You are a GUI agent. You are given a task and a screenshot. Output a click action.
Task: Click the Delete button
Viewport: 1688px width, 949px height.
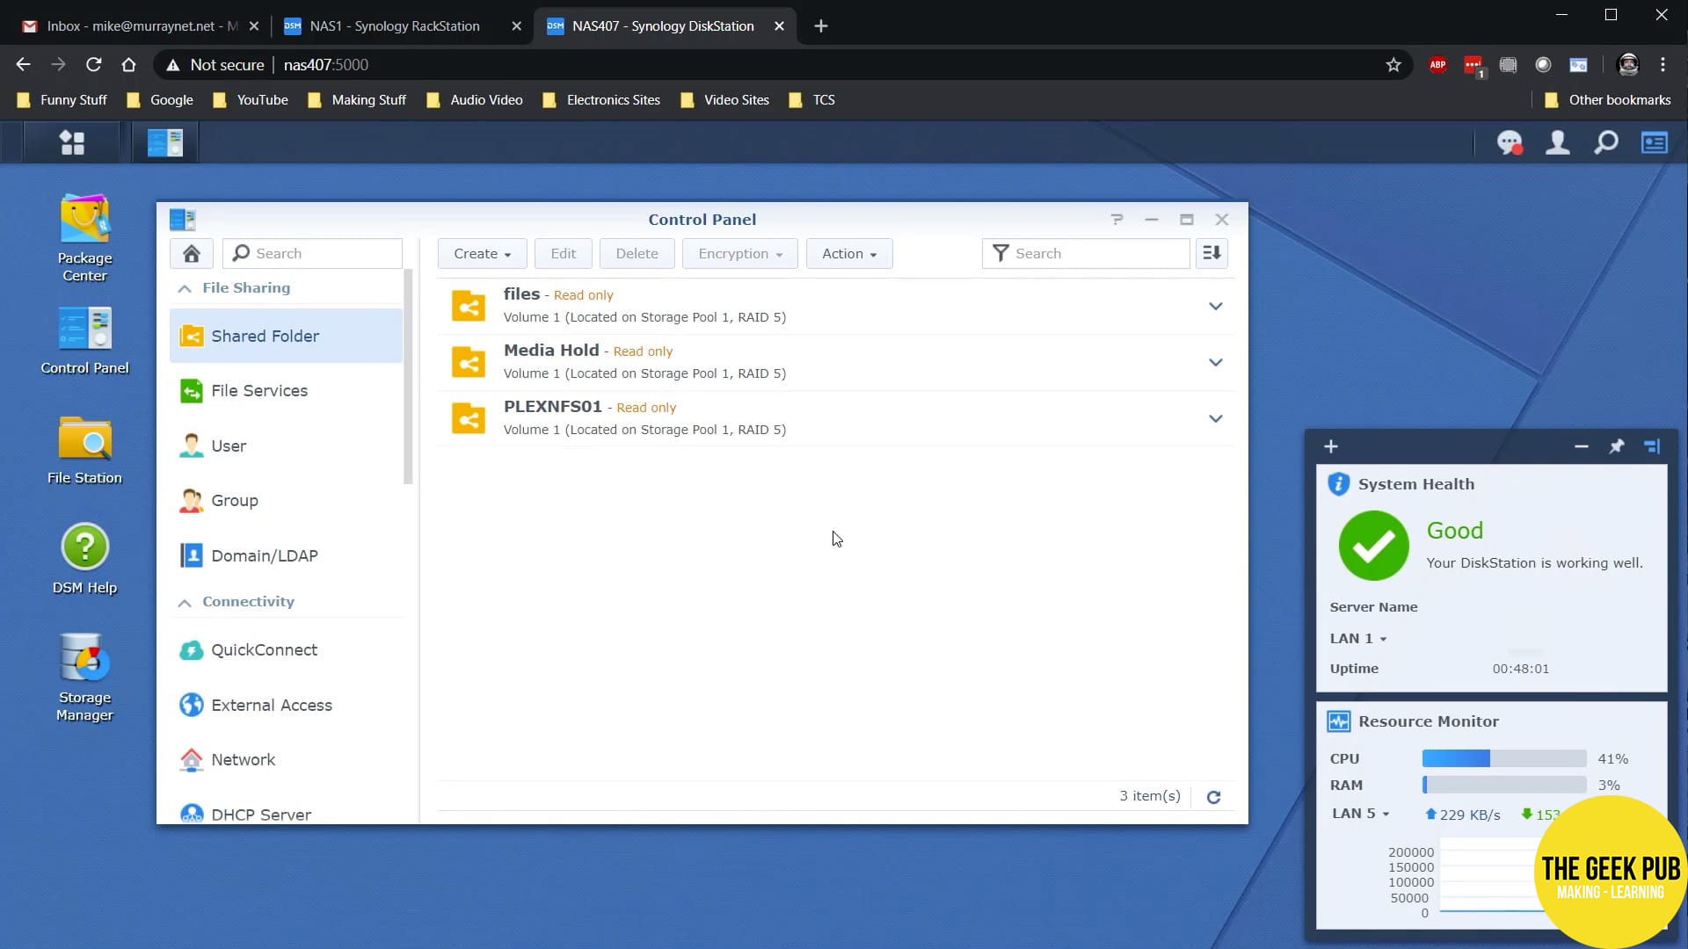coord(637,254)
